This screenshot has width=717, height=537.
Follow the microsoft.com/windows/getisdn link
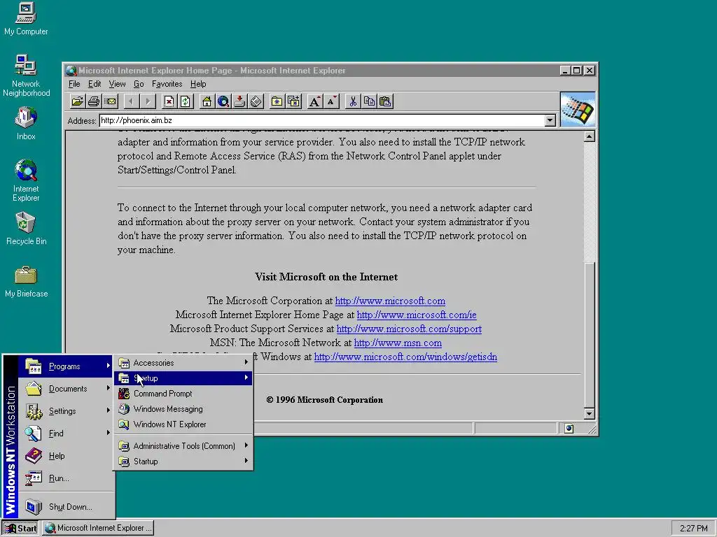click(x=405, y=357)
